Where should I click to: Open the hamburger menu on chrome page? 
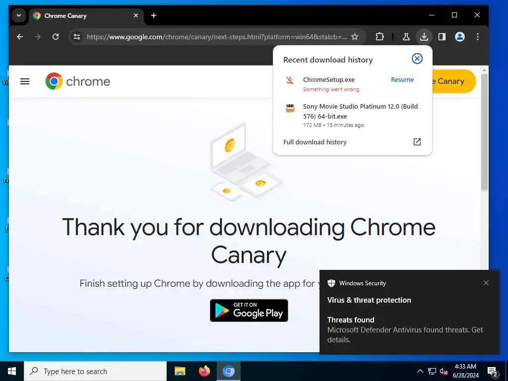[25, 81]
